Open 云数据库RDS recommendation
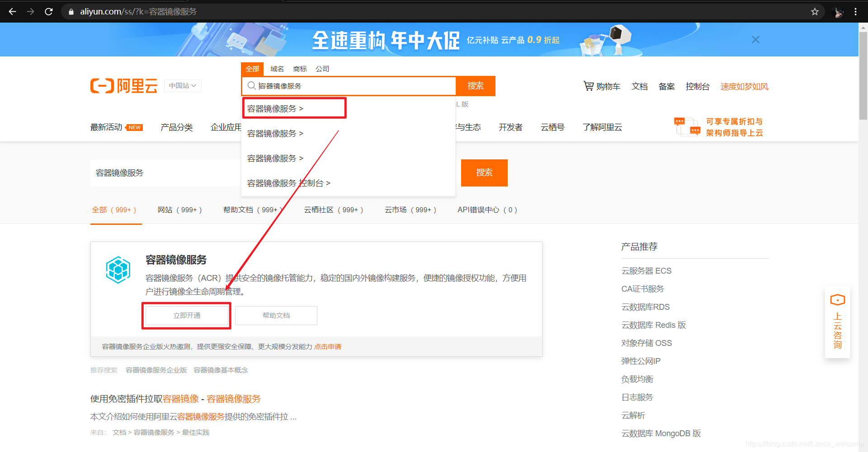This screenshot has width=868, height=452. click(x=646, y=307)
